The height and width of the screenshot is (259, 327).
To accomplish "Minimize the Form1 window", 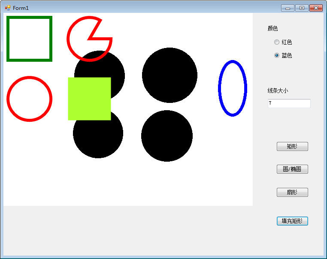I will point(288,8).
